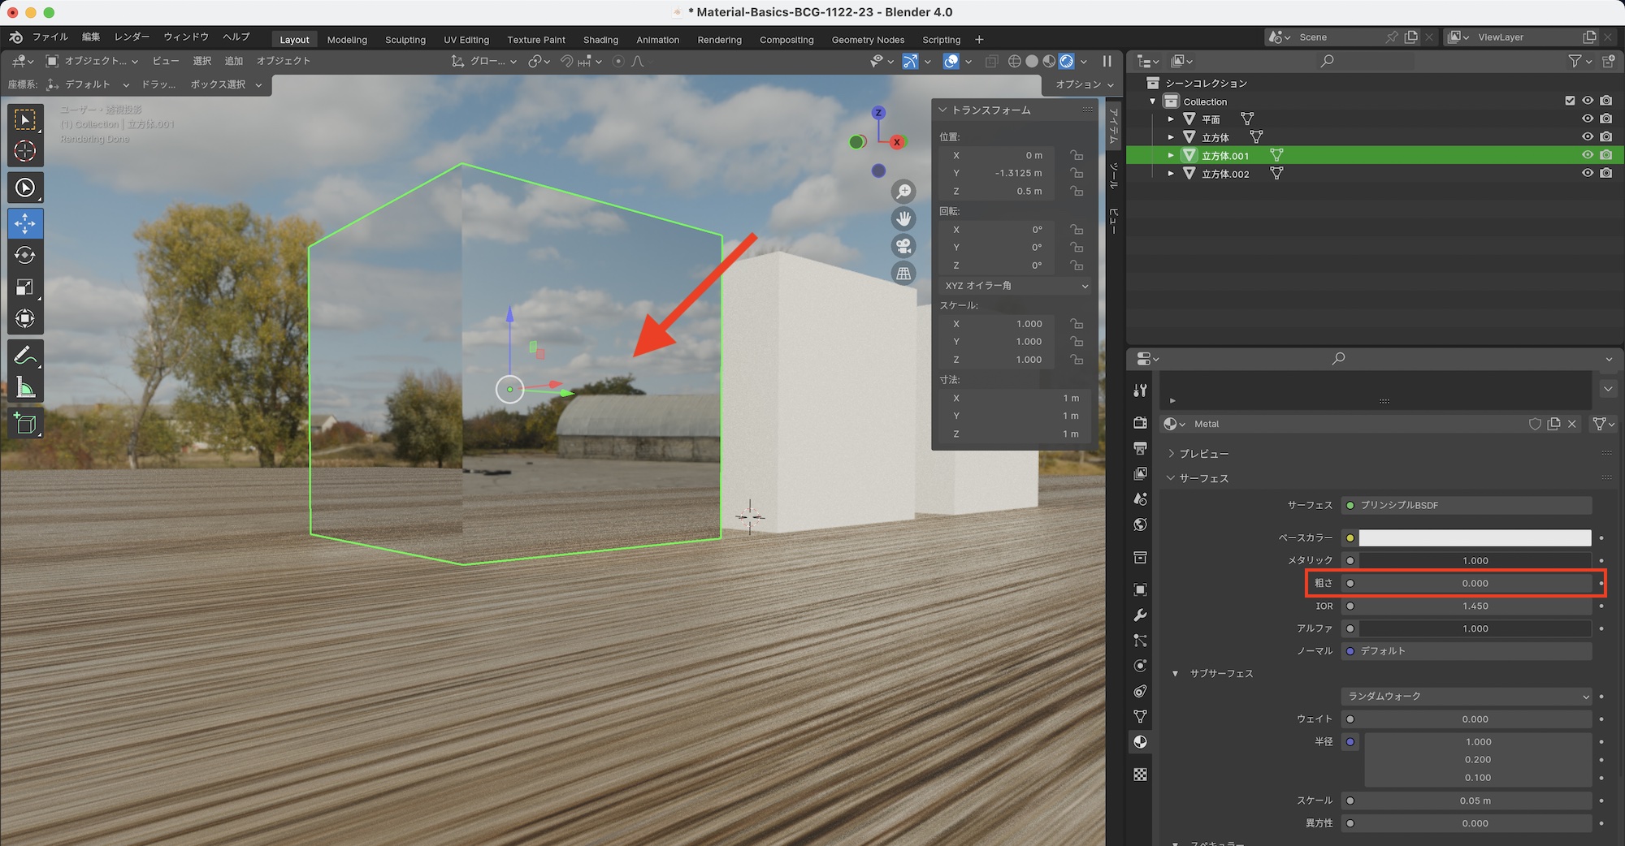This screenshot has height=846, width=1625.
Task: Select the Rotate tool in left toolbar
Action: pos(25,255)
